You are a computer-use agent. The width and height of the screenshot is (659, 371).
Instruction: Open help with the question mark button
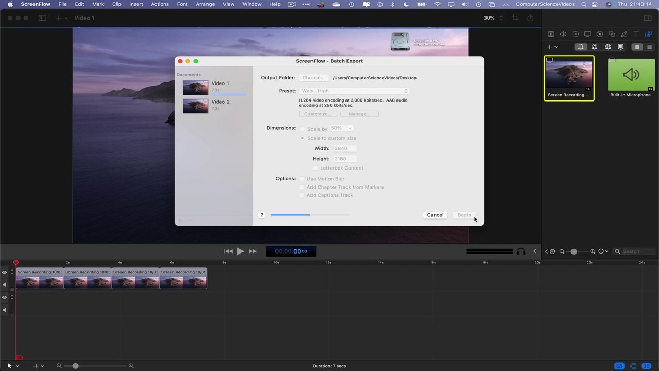coord(262,215)
